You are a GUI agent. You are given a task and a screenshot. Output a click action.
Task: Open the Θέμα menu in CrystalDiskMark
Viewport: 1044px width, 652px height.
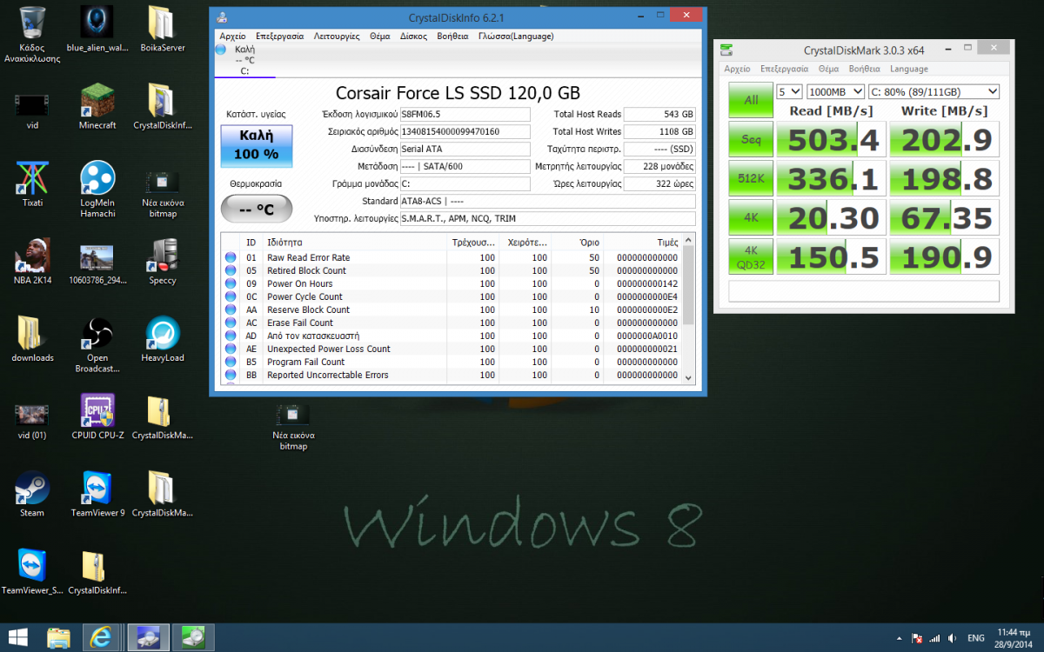828,69
